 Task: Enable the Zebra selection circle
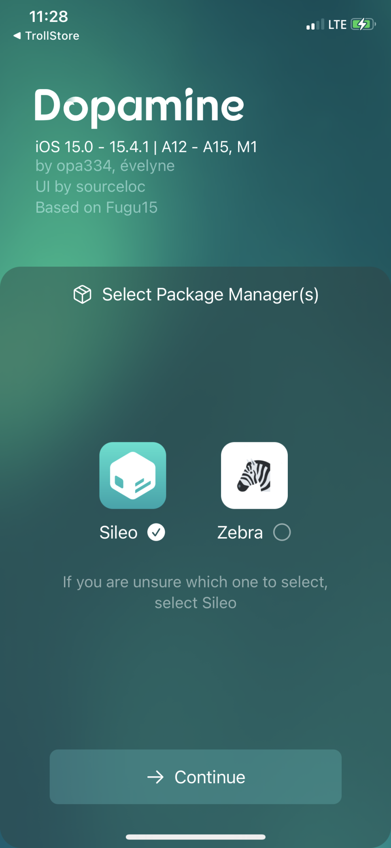[x=282, y=532]
